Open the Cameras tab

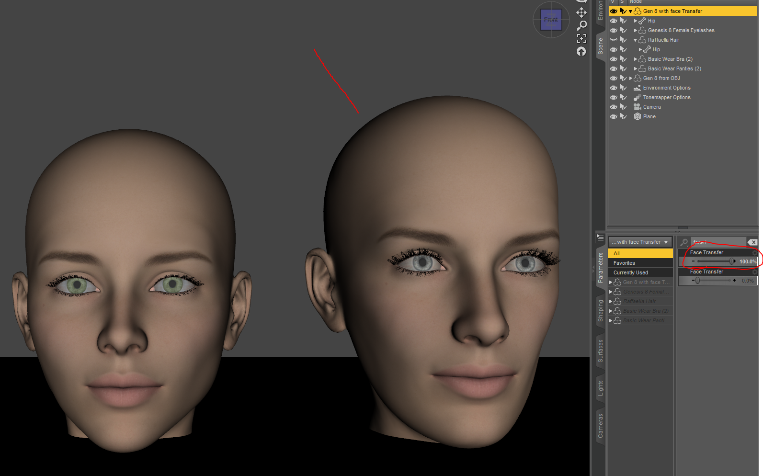pyautogui.click(x=600, y=426)
